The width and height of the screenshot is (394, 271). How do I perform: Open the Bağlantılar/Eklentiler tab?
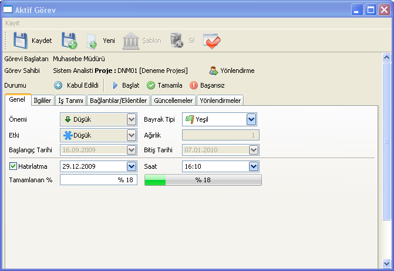point(118,101)
